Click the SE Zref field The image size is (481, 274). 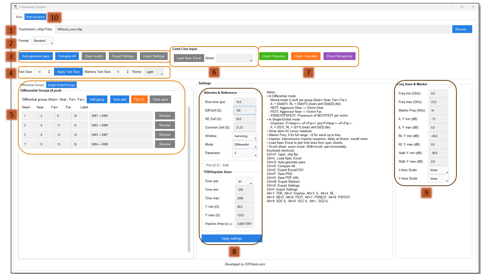[245, 119]
